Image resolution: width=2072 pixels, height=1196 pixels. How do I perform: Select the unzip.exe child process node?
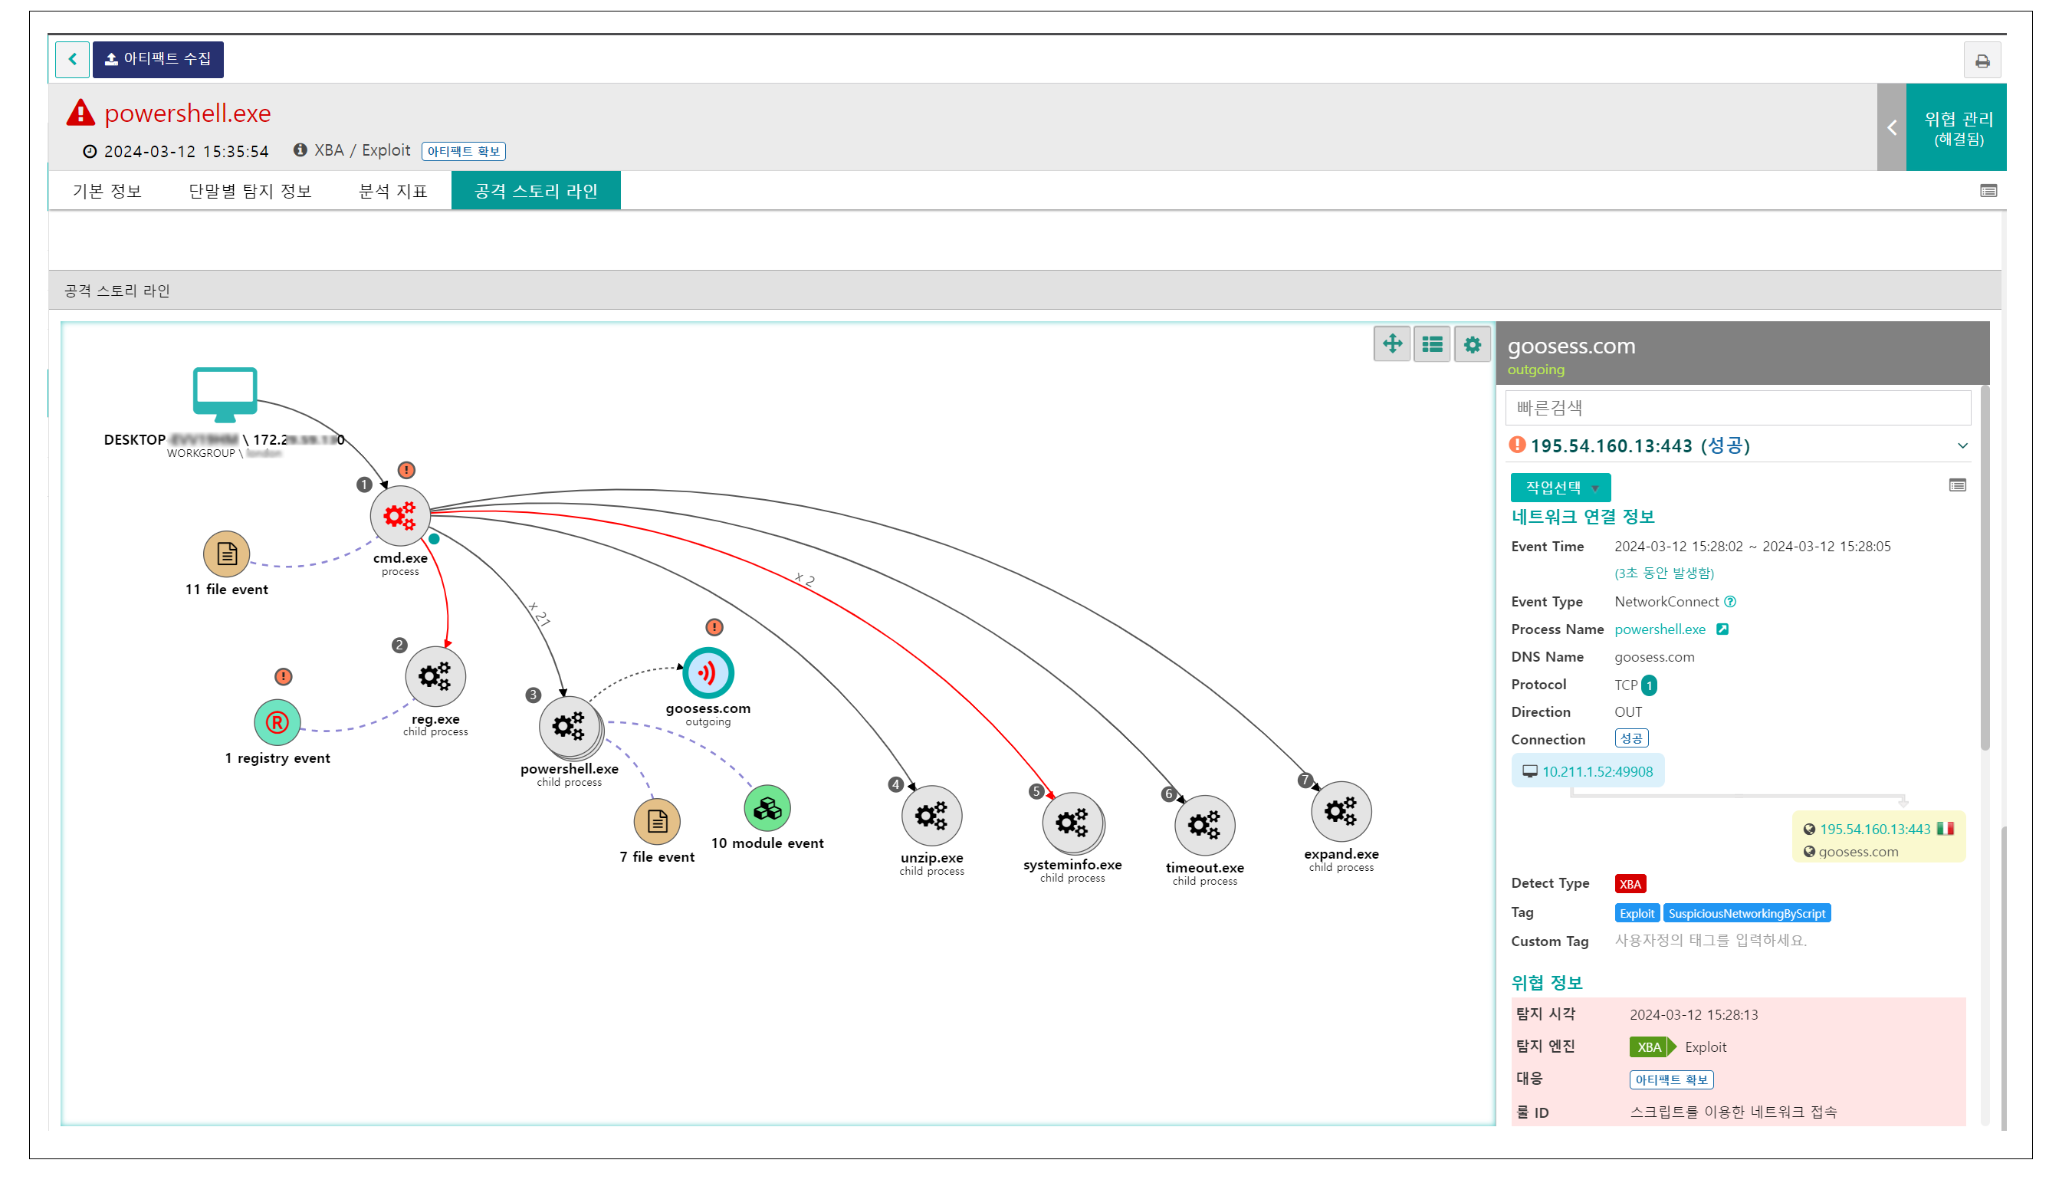(x=931, y=816)
